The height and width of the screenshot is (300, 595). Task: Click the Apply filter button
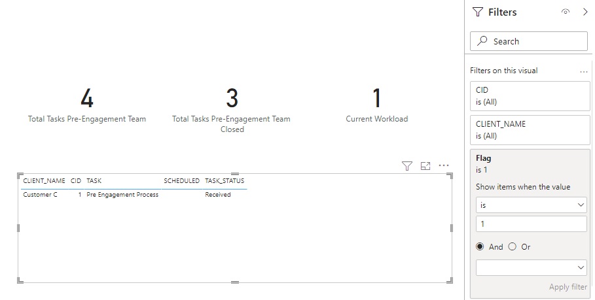(568, 287)
